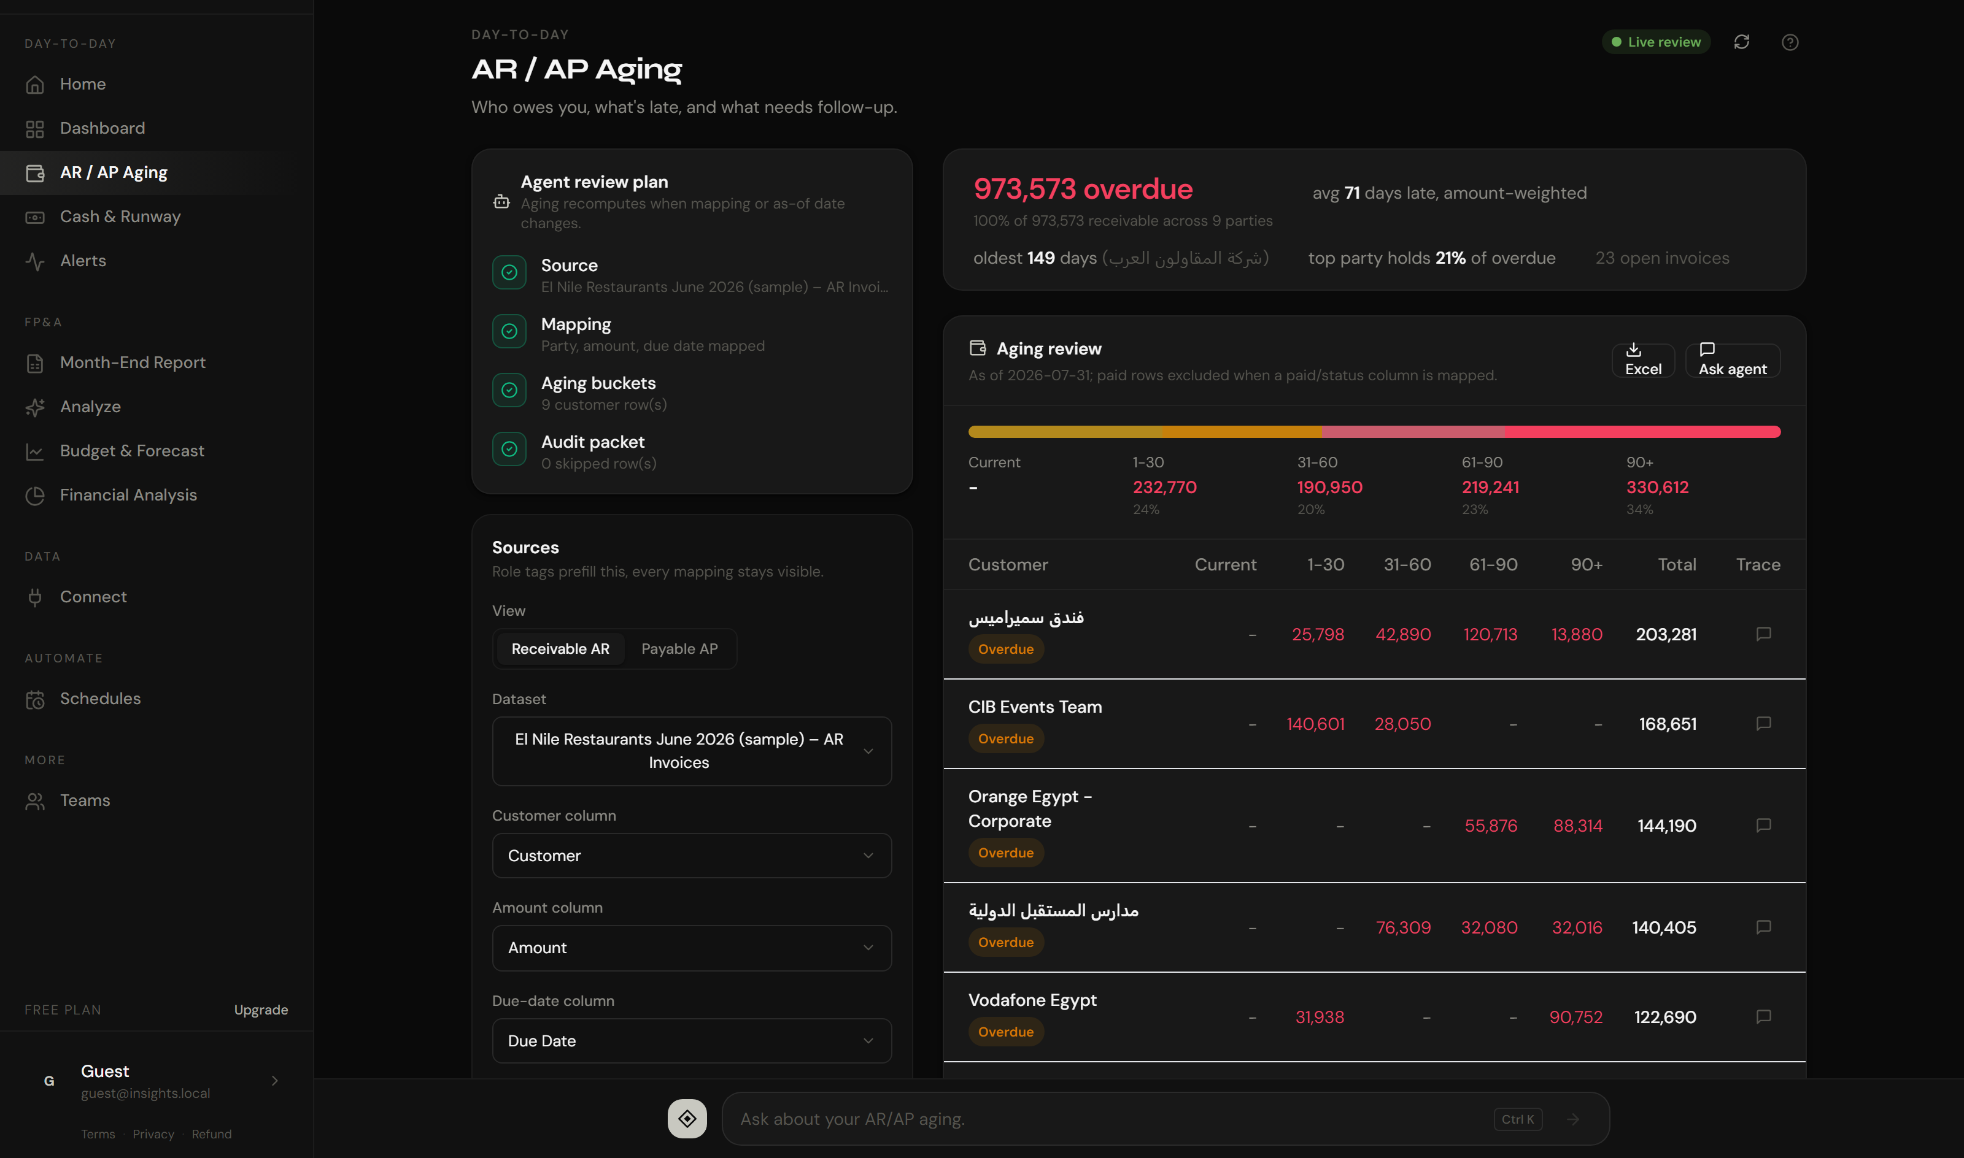
Task: Click the AR / AP Aging wallet icon
Action: [x=34, y=172]
